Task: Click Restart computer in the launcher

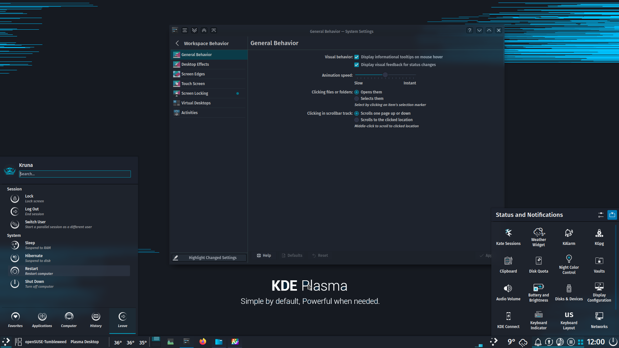Action: click(x=69, y=271)
